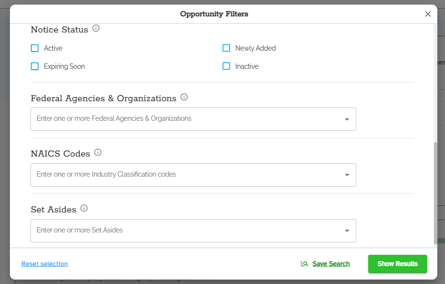The height and width of the screenshot is (284, 445).
Task: Tick the Expiring Soon checkbox
Action: coord(35,66)
